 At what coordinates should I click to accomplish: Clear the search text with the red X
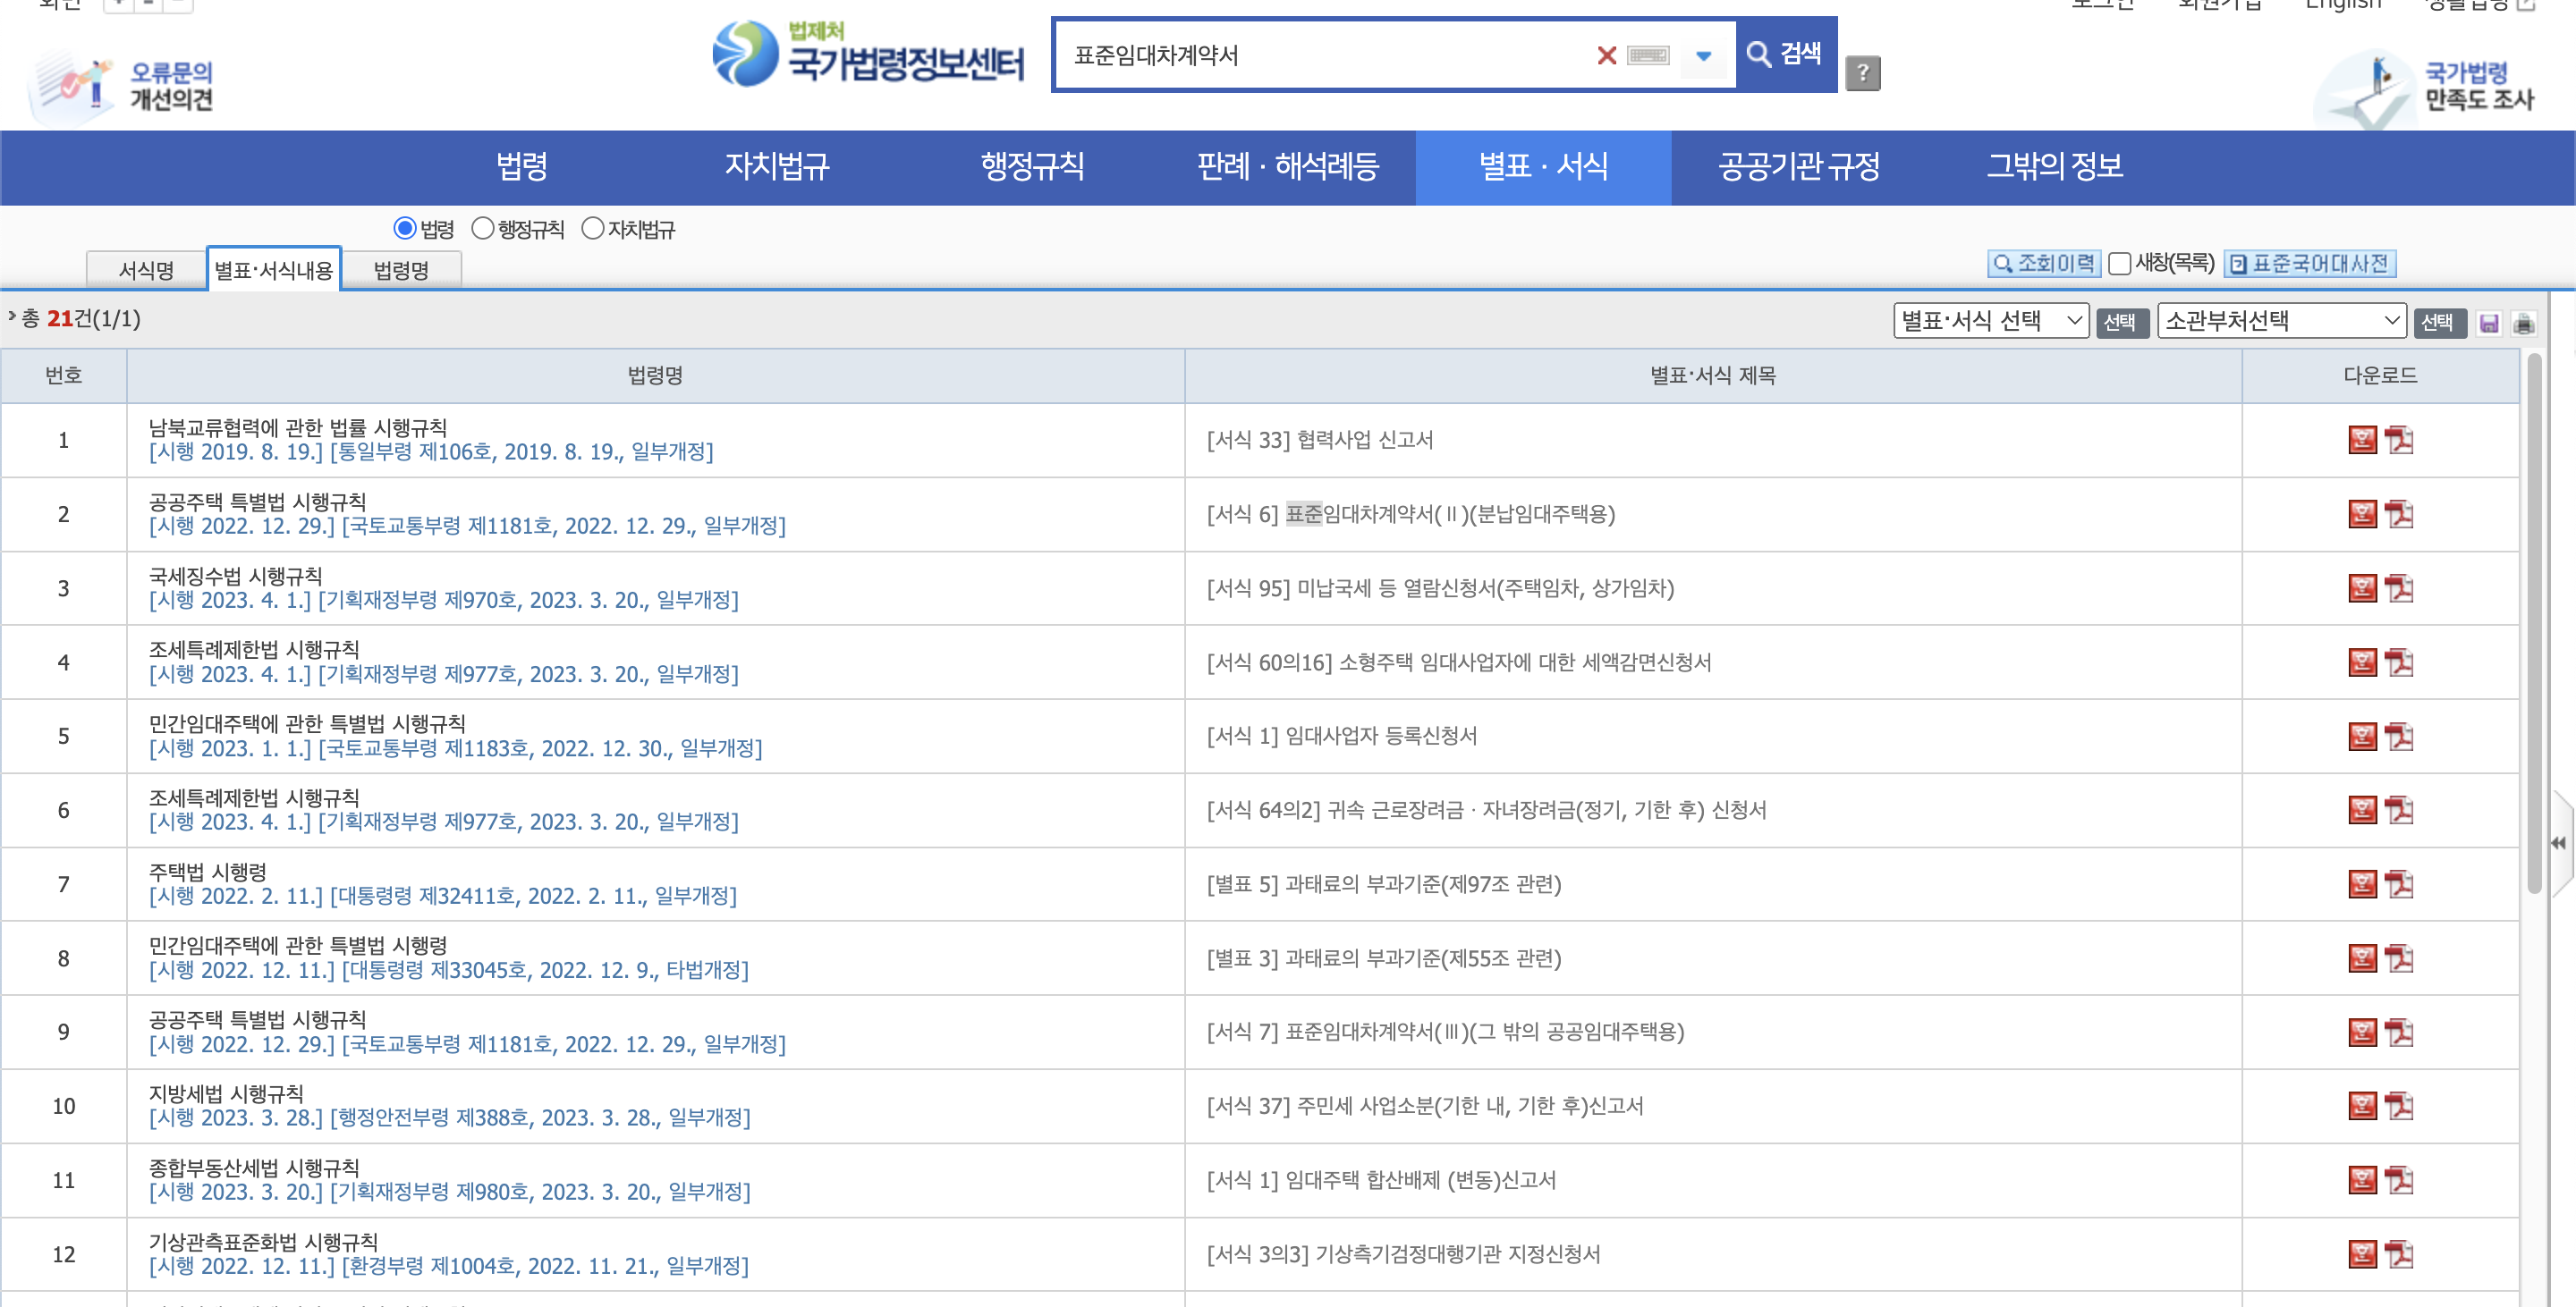[1606, 56]
